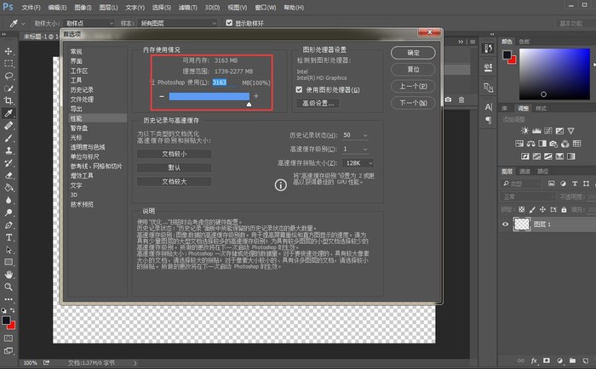Swap foreground and background colors

tap(12, 310)
